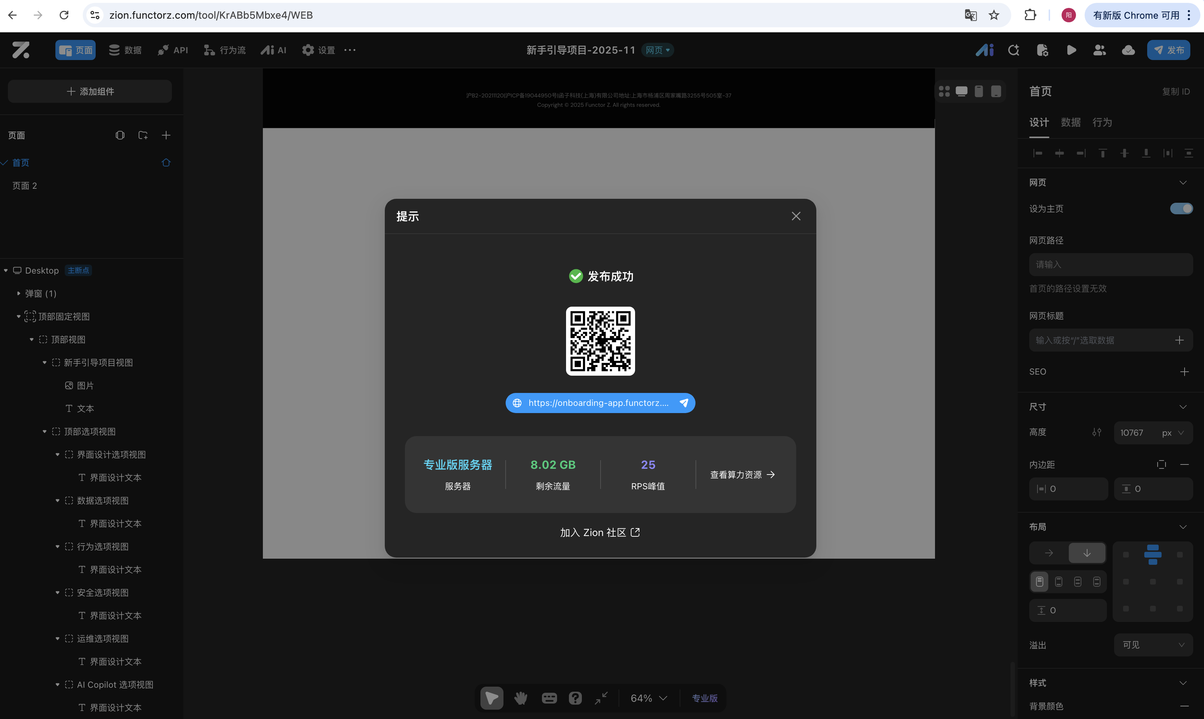Click the new page folder icon
This screenshot has height=719, width=1204.
(x=143, y=135)
